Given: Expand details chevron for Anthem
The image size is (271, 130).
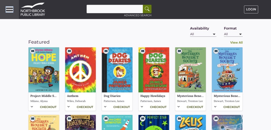Looking at the screenshot, I should tap(68, 107).
